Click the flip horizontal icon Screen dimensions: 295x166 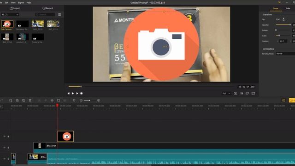[x=277, y=19]
